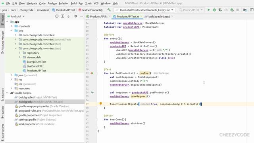The image size is (254, 143).
Task: Click the yellow lightbulb intention icon
Action: [100, 104]
